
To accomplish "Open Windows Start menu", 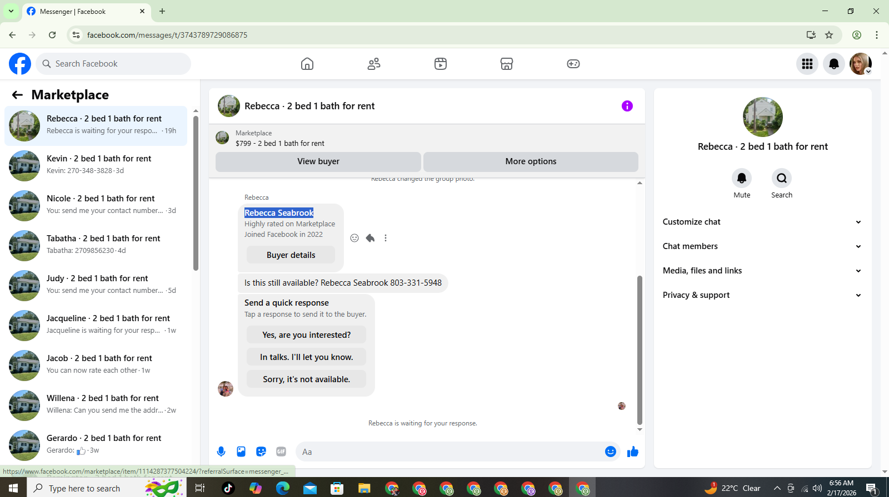I will (x=13, y=488).
